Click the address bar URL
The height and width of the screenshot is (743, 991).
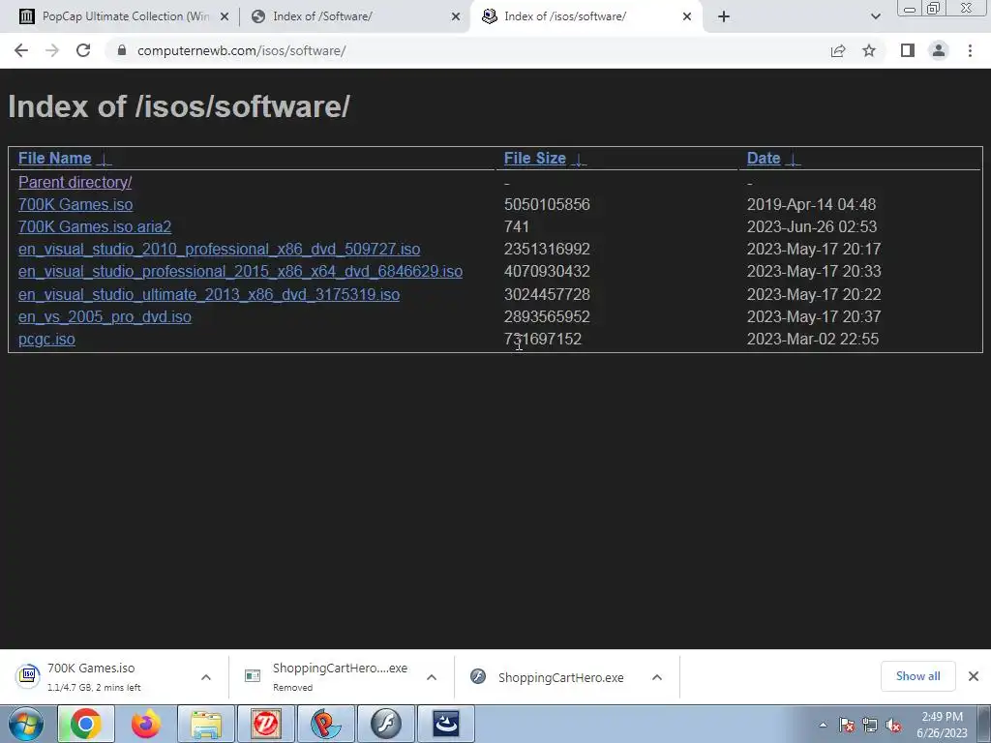pyautogui.click(x=241, y=50)
